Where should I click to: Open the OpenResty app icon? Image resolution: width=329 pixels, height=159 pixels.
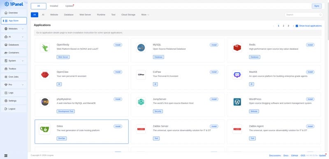[45, 48]
